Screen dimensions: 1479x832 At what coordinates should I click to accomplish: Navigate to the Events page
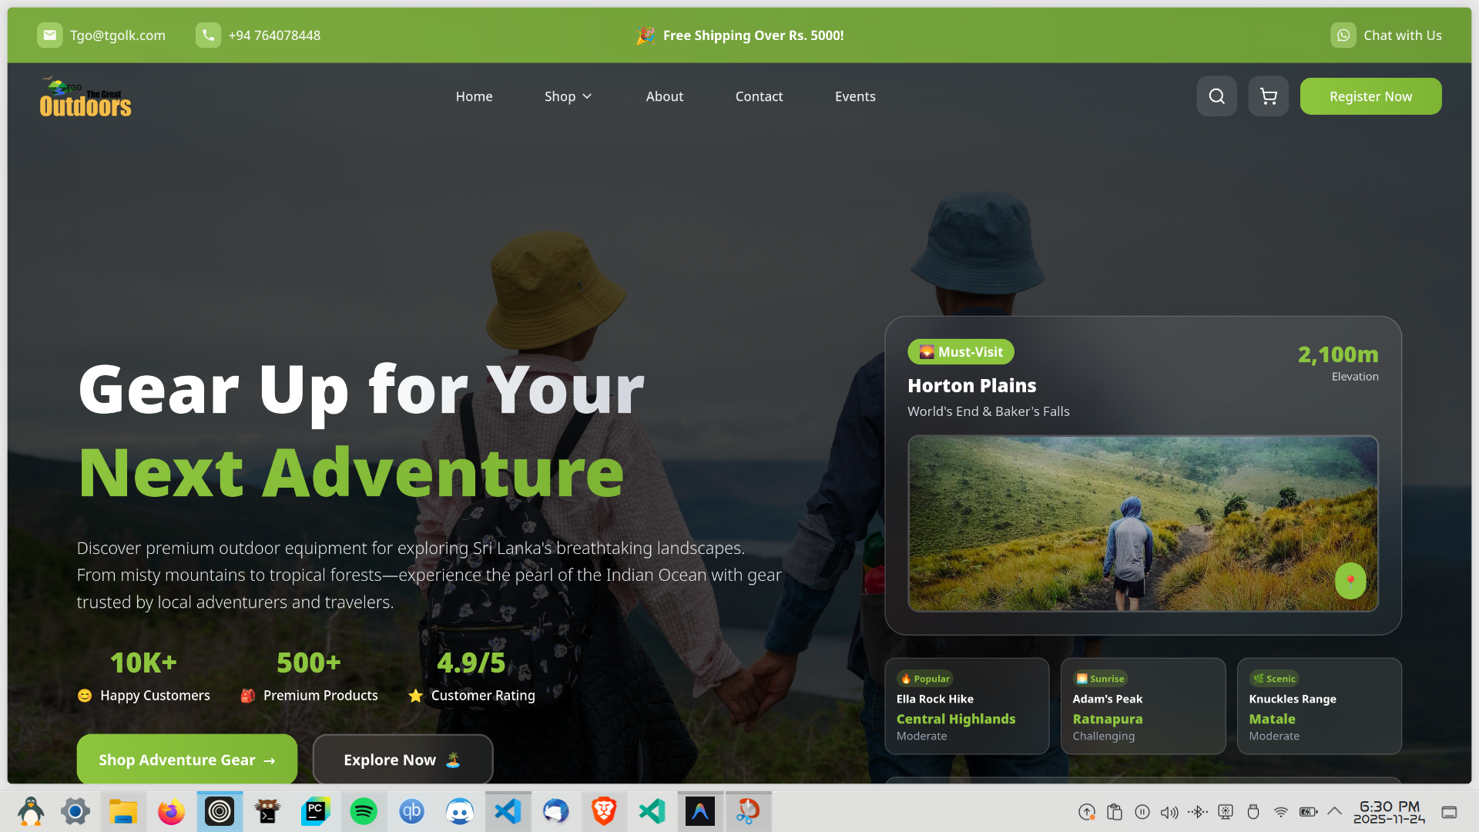click(855, 96)
